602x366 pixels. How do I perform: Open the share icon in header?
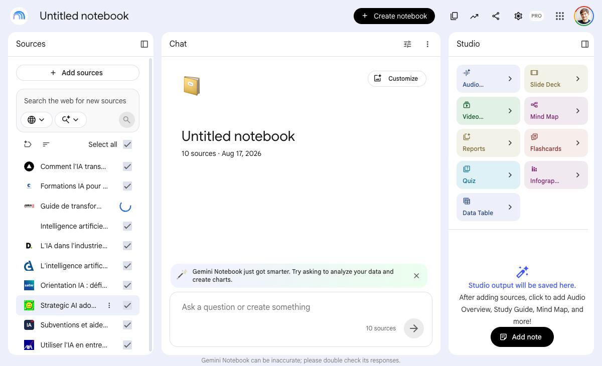click(x=496, y=16)
